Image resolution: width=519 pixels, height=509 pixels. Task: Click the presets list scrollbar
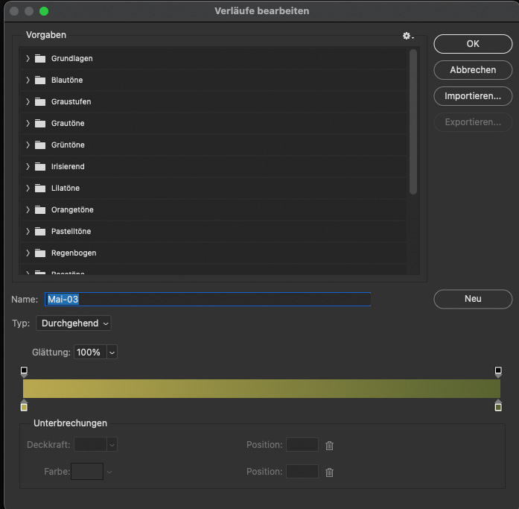pyautogui.click(x=413, y=122)
